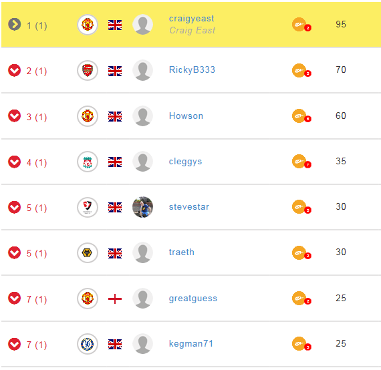Click the orange badge icon in Howson's row
Screen dimensions: 381x370
[301, 116]
